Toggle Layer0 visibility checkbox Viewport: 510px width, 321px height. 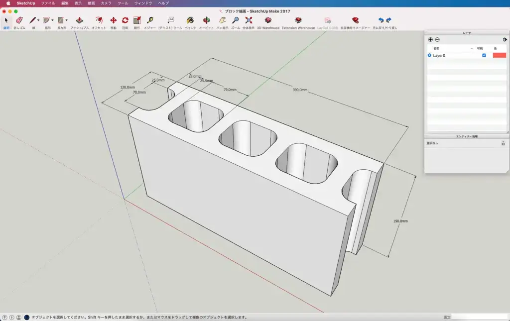[484, 55]
